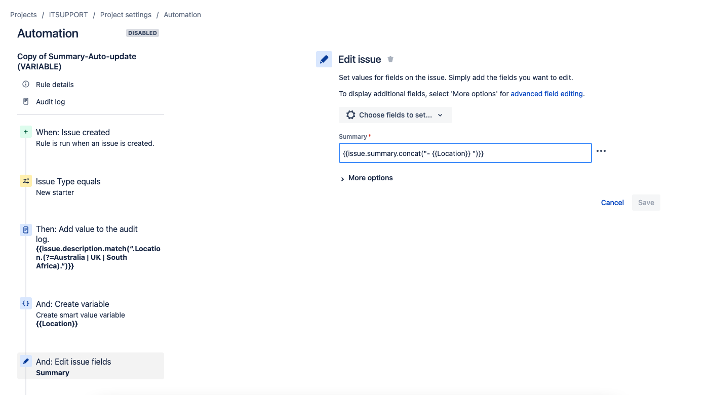Click the rule name Copy of Summary-Auto-update

[x=76, y=61]
